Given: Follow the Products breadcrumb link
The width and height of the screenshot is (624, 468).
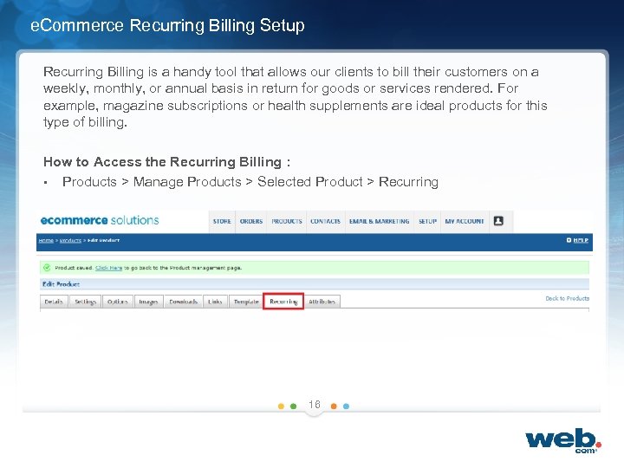Looking at the screenshot, I should (x=70, y=240).
